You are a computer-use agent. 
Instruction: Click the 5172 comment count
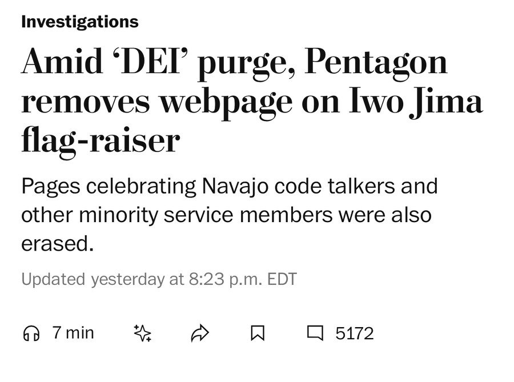pyautogui.click(x=354, y=333)
